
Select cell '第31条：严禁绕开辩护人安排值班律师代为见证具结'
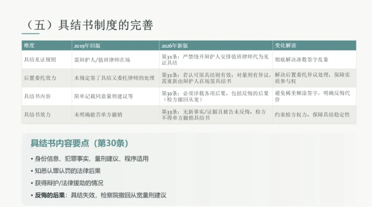(215, 60)
